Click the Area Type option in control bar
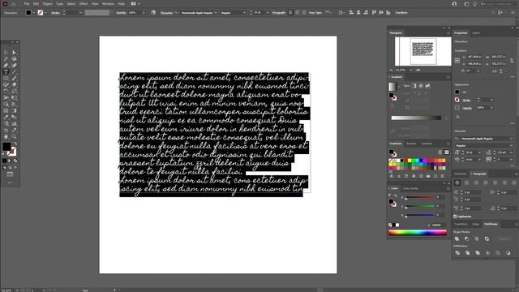The width and height of the screenshot is (519, 292). click(x=315, y=13)
